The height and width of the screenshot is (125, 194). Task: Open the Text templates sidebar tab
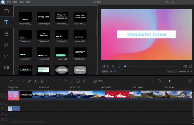point(6,22)
